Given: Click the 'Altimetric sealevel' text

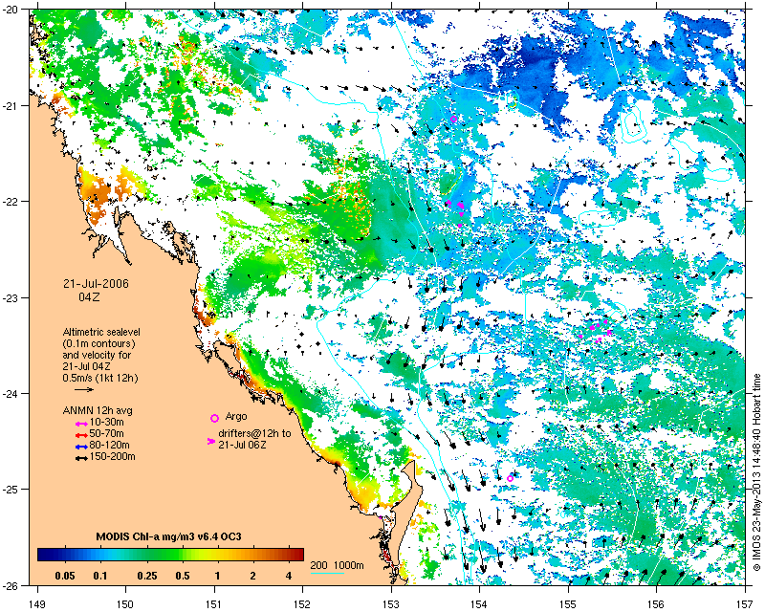Looking at the screenshot, I should tap(101, 332).
